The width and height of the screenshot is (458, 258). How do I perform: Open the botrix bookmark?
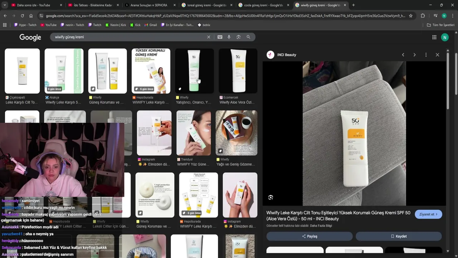[204, 25]
